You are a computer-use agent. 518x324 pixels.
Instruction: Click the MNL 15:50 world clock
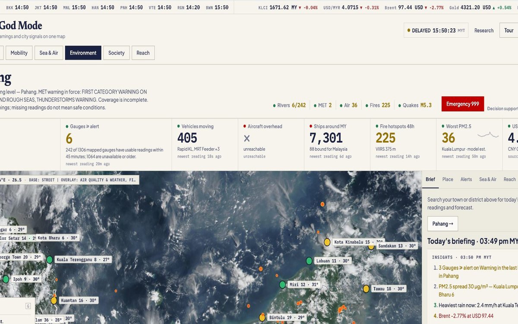point(74,8)
